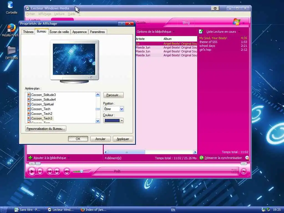The width and height of the screenshot is (284, 213).
Task: Click the green plus Add to library icon
Action: [30, 158]
